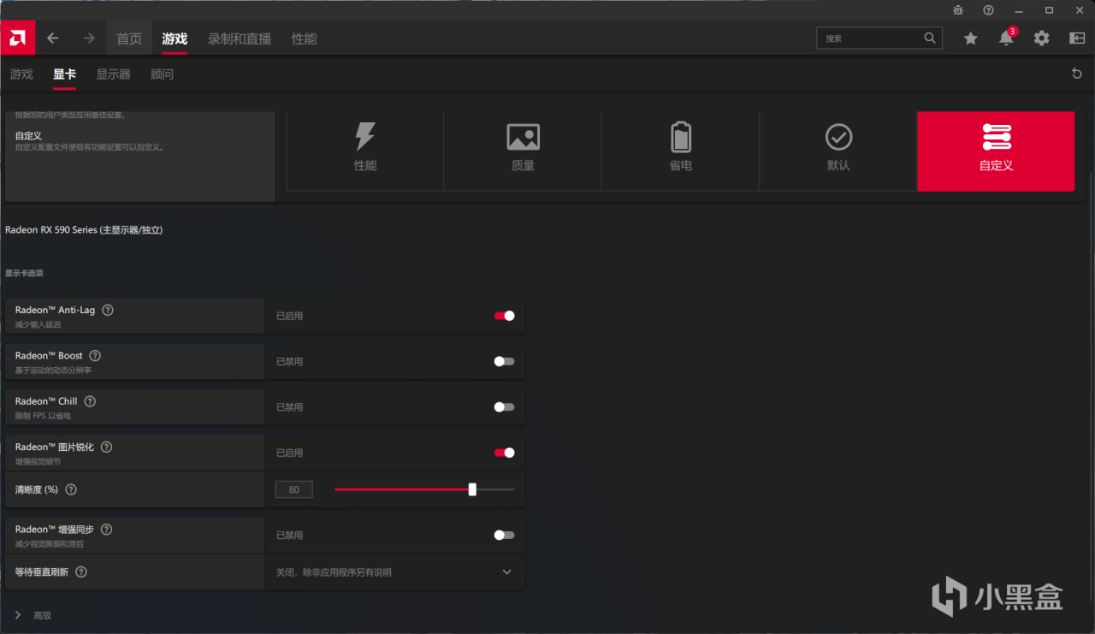
Task: Open the 显示器 sub-tab
Action: click(x=113, y=74)
